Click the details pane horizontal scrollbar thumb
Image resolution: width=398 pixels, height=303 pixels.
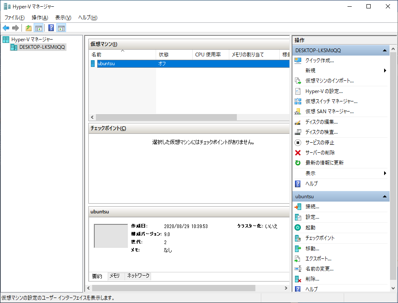pyautogui.click(x=174, y=288)
